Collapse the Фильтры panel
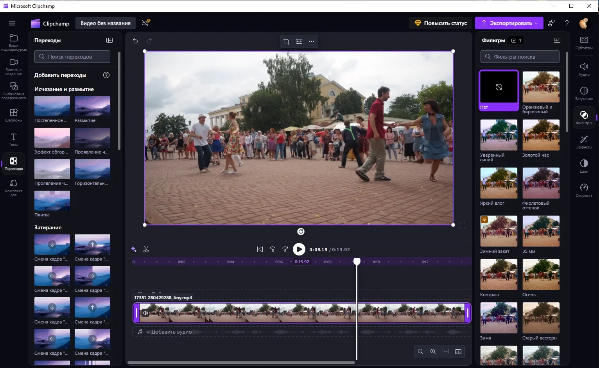 tap(557, 40)
